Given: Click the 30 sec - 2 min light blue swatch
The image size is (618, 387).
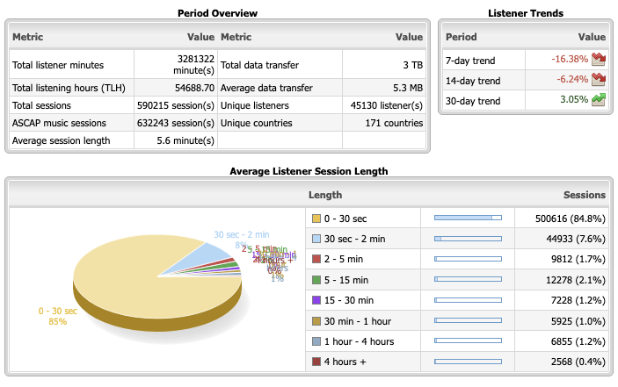Looking at the screenshot, I should coord(316,239).
